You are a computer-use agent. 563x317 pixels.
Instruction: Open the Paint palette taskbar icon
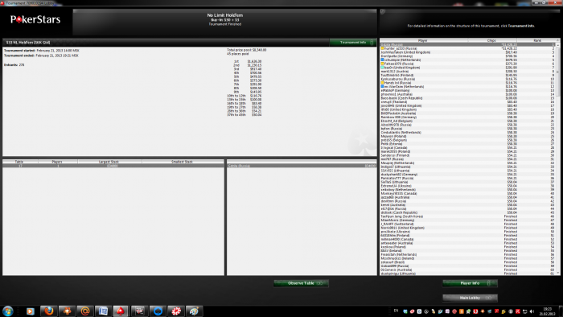tap(195, 311)
